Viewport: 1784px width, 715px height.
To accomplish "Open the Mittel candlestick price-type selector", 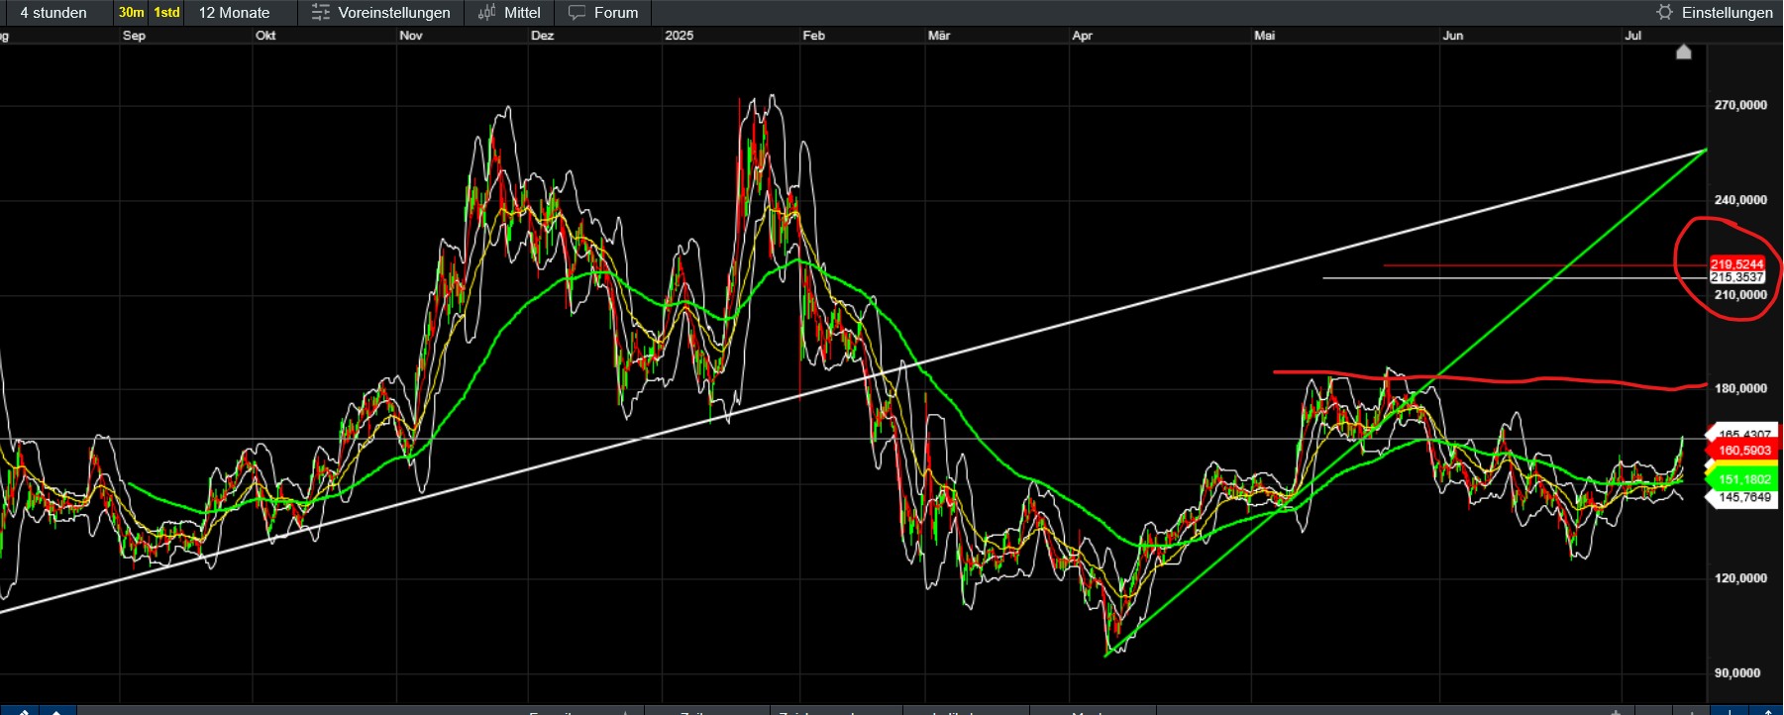I will tap(509, 13).
